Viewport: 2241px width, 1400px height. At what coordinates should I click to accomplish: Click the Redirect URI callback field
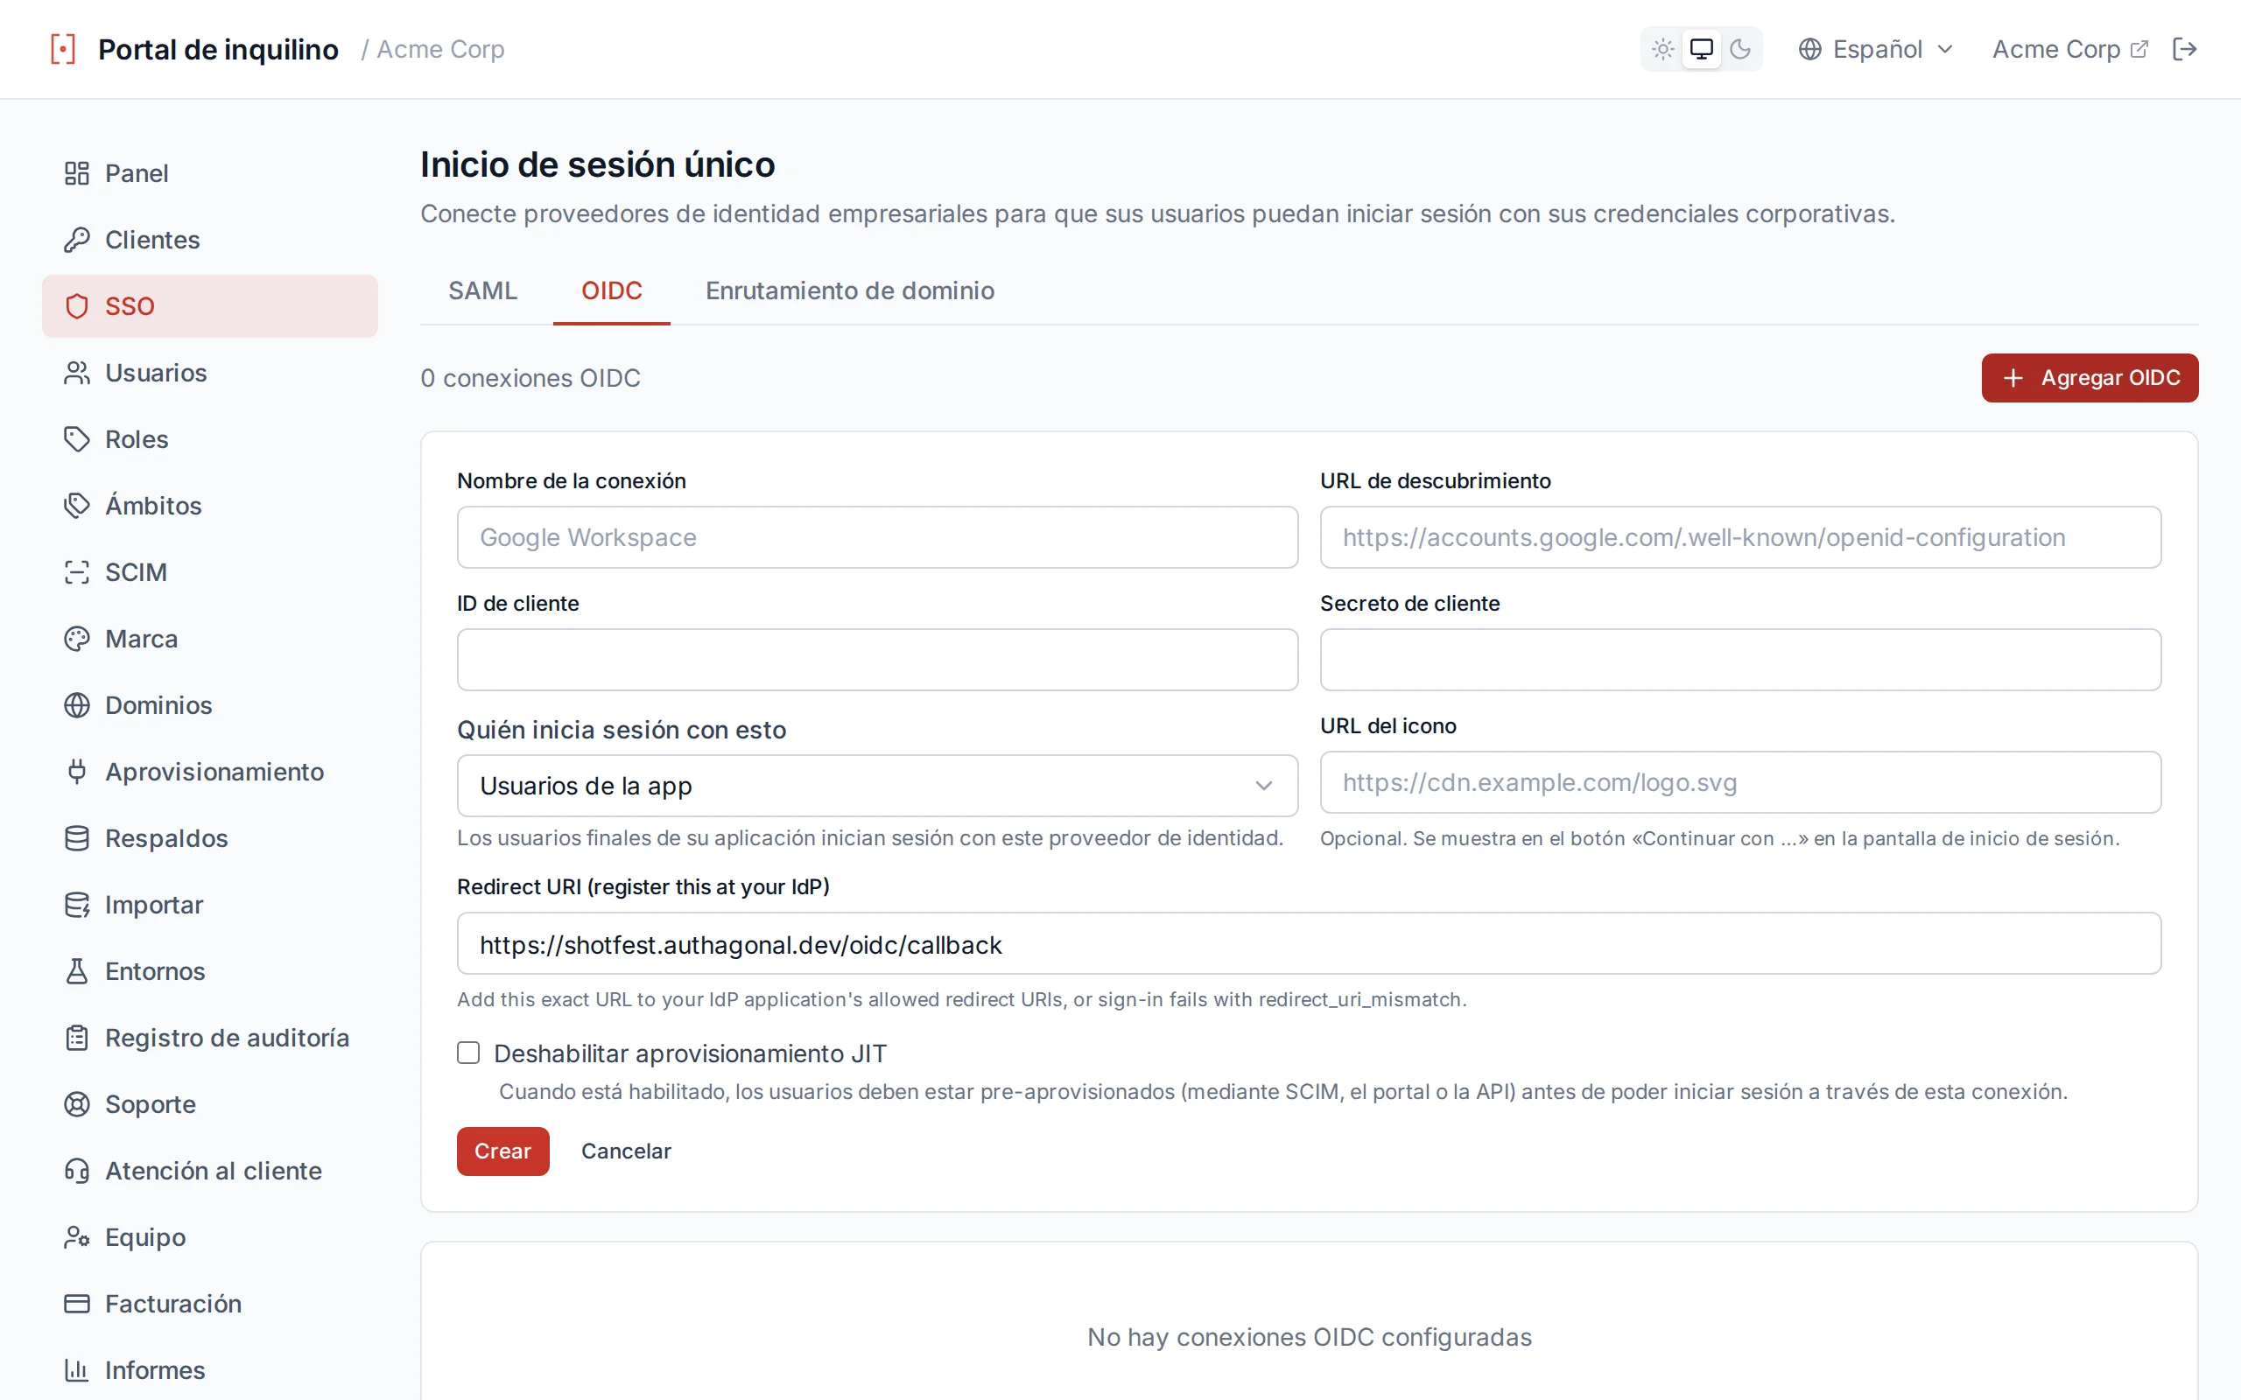(x=1309, y=943)
